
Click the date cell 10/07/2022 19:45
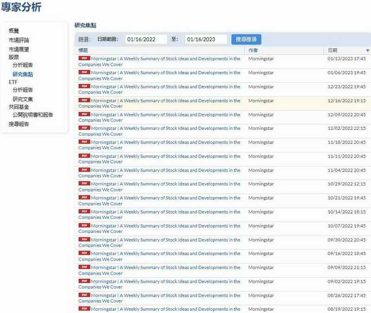click(346, 226)
